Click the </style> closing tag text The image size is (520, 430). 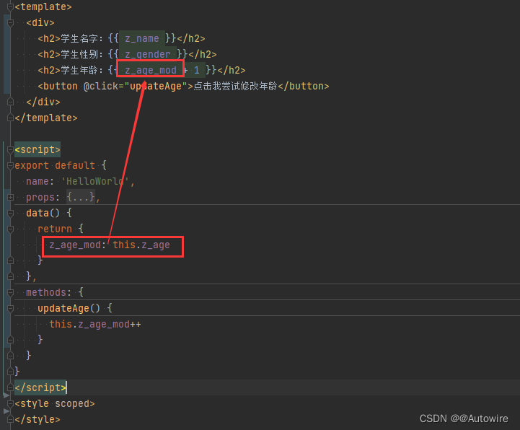pos(38,419)
